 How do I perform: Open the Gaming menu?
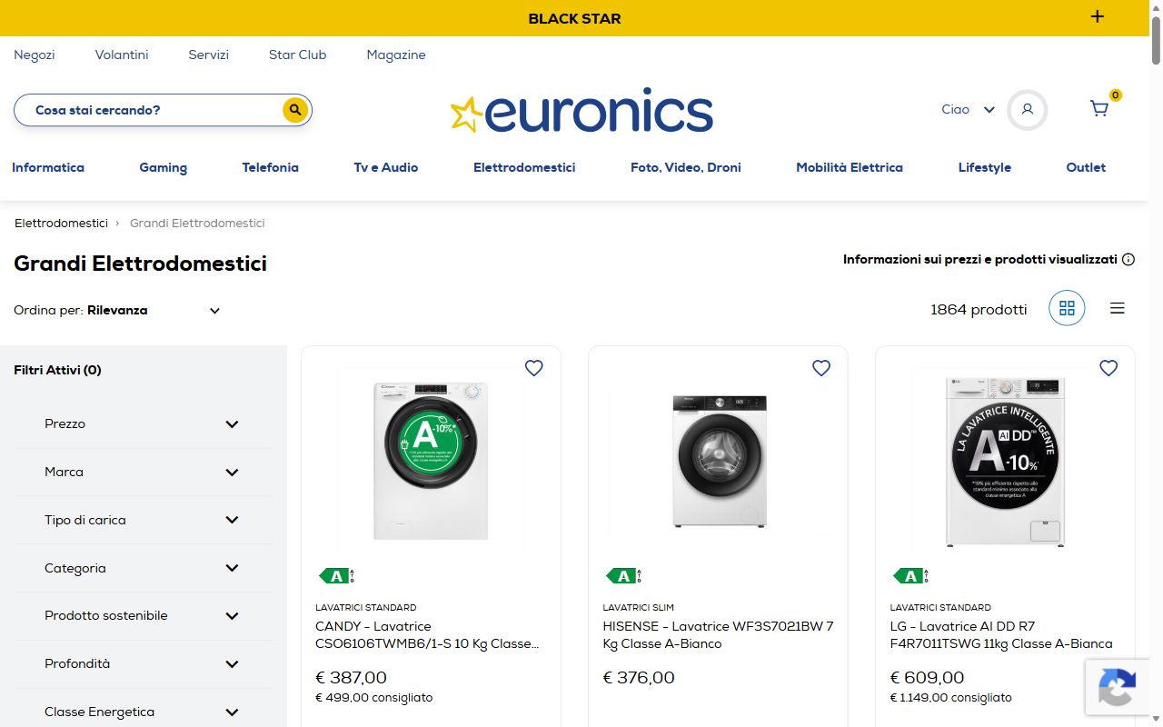pyautogui.click(x=164, y=167)
